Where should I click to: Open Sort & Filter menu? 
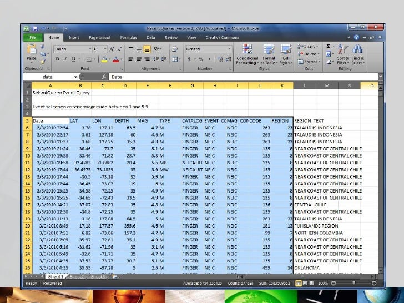point(343,54)
